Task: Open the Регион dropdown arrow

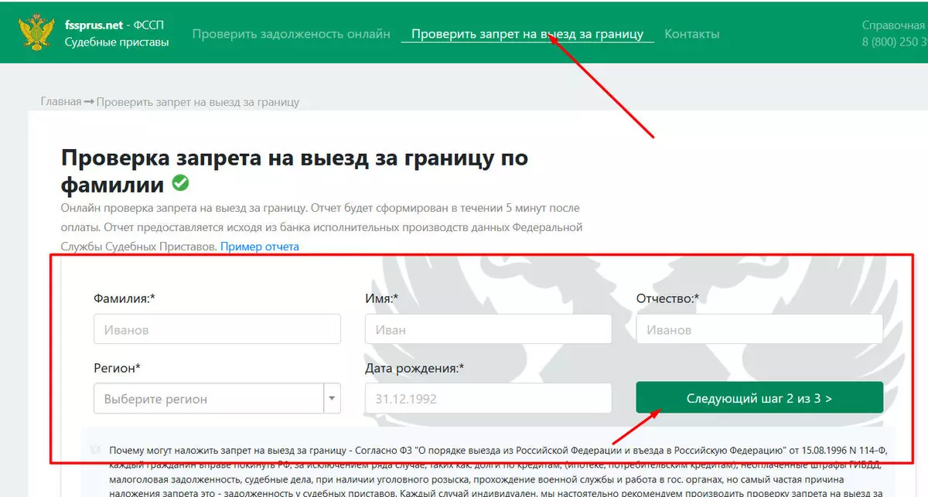Action: point(332,399)
